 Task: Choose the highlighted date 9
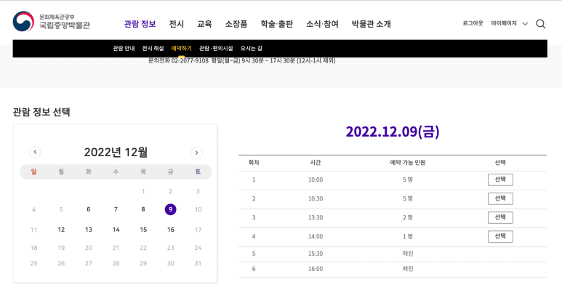click(x=170, y=209)
